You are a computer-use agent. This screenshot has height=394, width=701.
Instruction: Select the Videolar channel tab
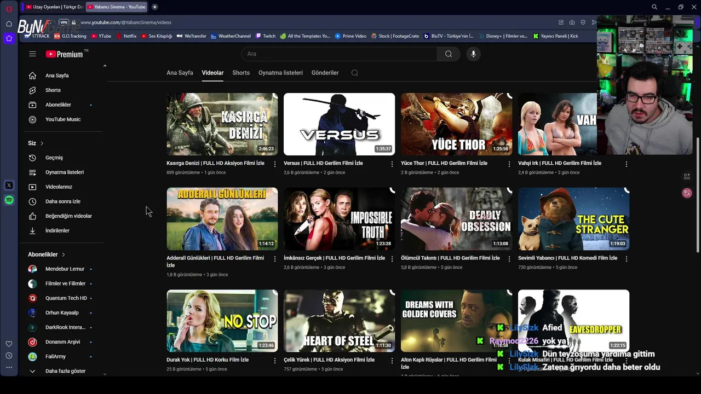click(212, 73)
